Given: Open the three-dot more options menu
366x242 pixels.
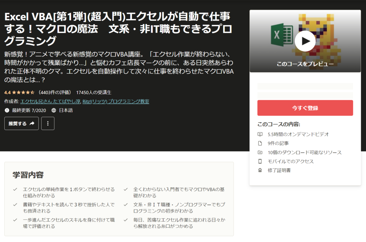Looking at the screenshot, I should tap(48, 123).
